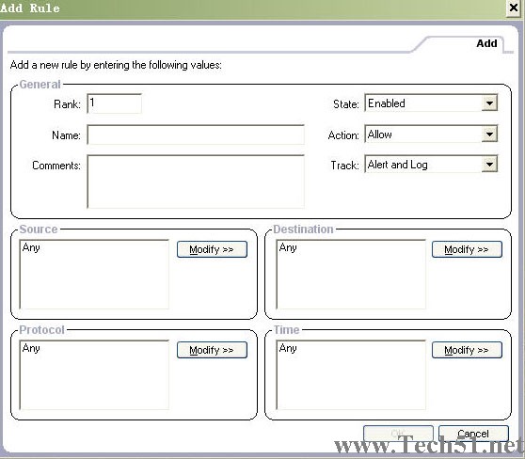Close the Add Rule dialog

click(514, 8)
